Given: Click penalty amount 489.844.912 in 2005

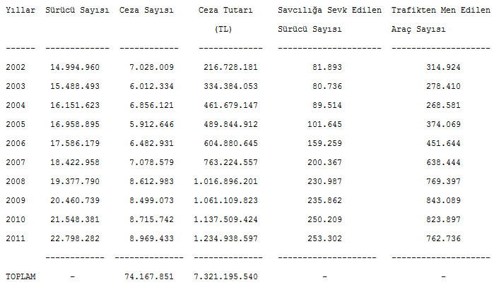Looking at the screenshot, I should [230, 124].
